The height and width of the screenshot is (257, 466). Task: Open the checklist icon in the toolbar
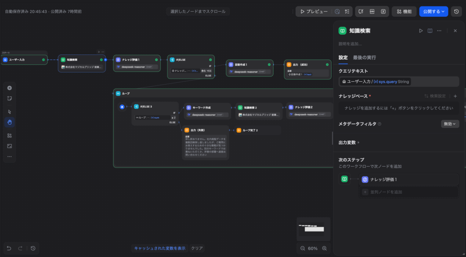pyautogui.click(x=347, y=11)
